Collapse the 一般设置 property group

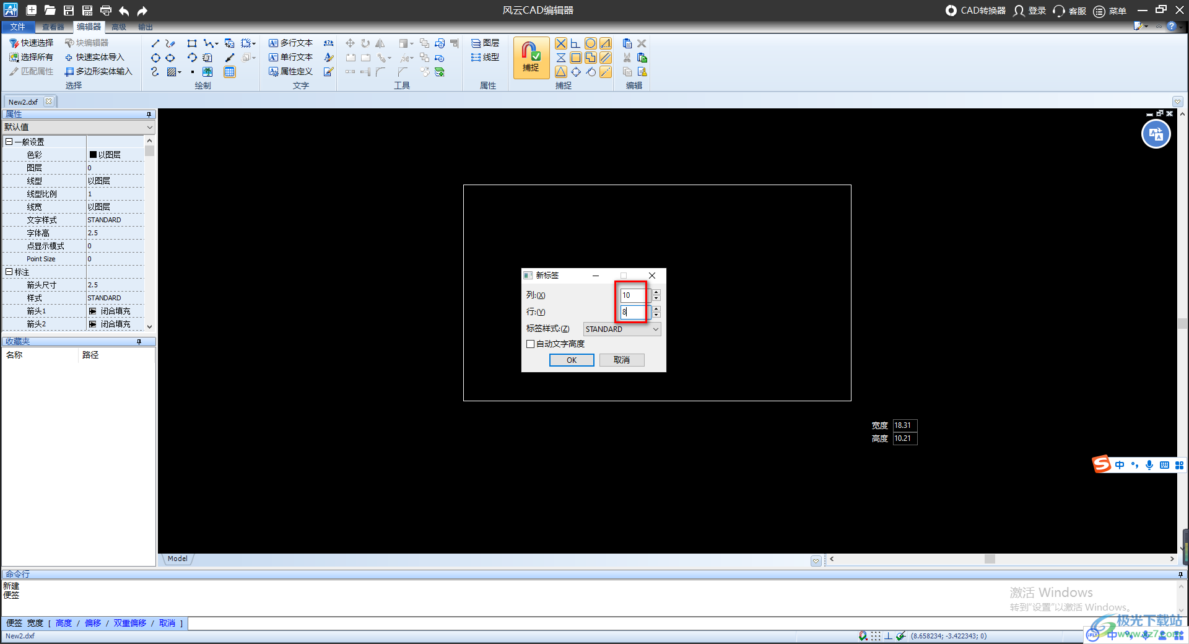(x=9, y=142)
